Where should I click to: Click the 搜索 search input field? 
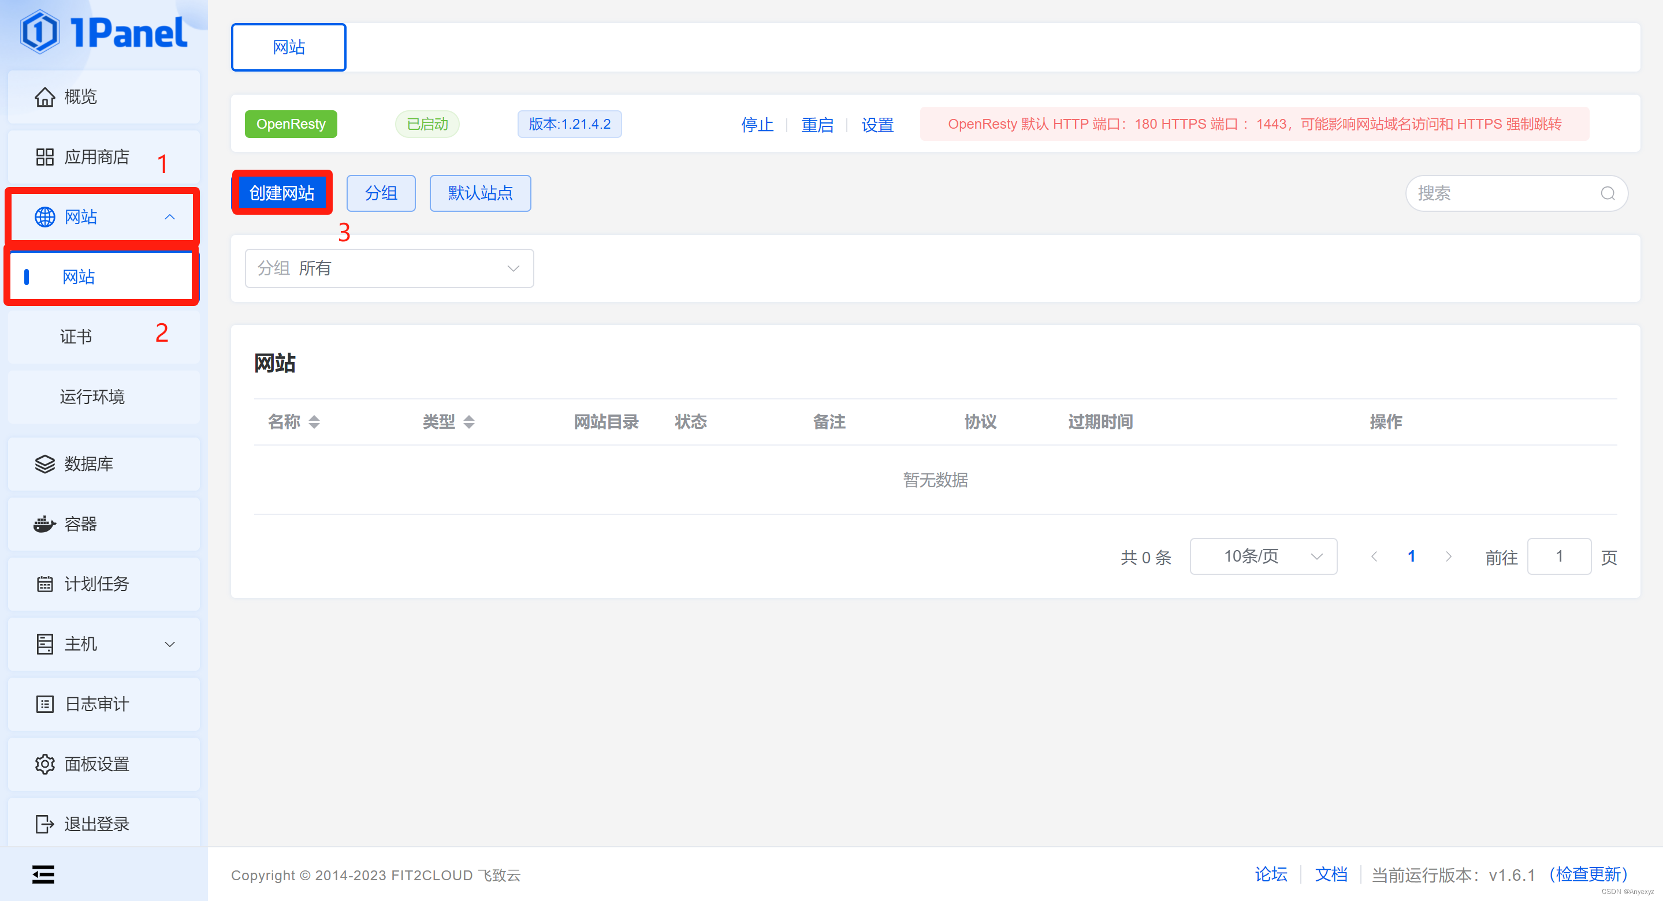[1516, 193]
